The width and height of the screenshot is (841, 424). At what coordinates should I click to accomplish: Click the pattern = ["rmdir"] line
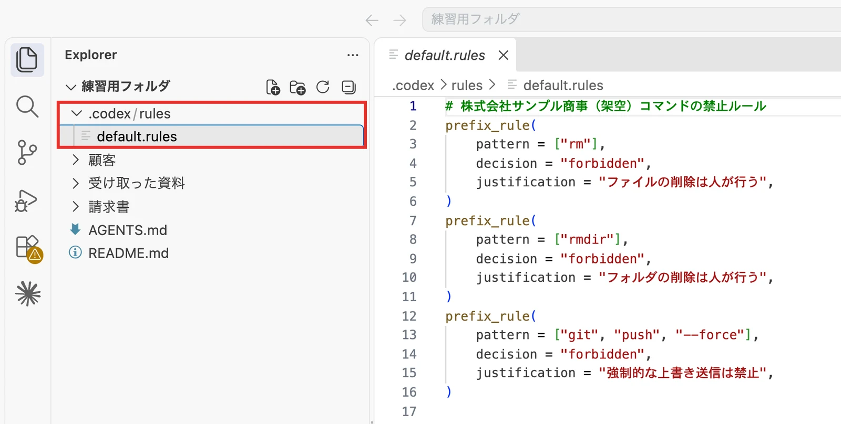click(x=552, y=240)
